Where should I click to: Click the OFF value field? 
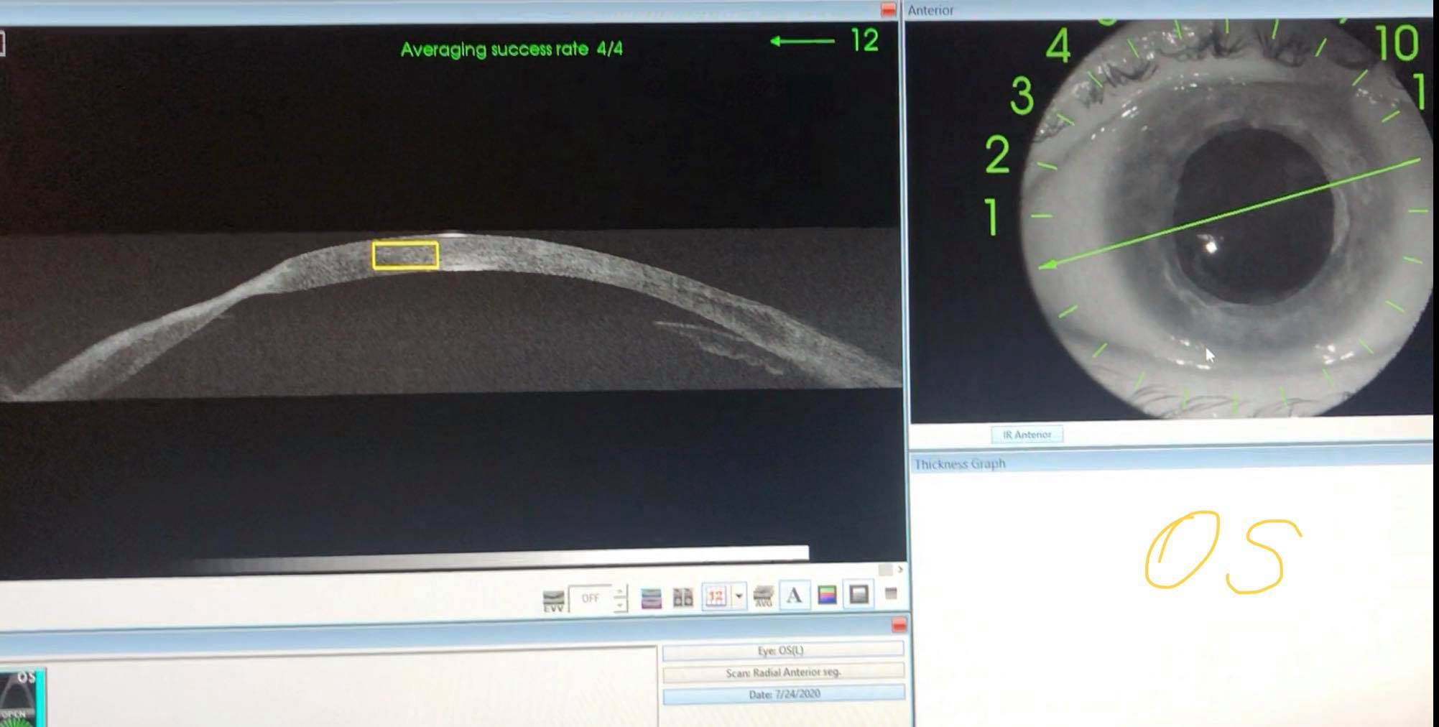tap(590, 598)
